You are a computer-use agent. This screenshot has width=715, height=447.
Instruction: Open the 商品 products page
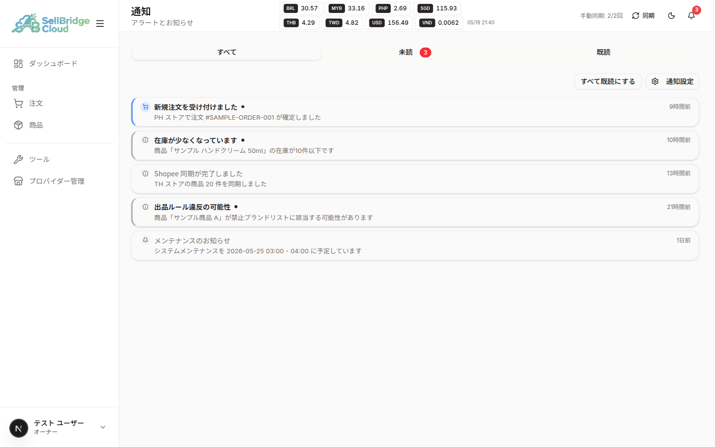(x=59, y=125)
